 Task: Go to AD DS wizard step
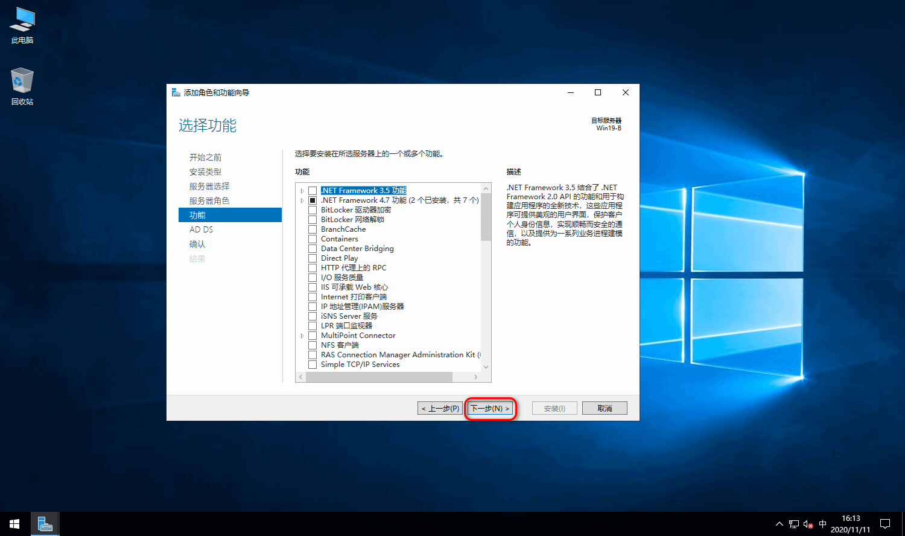[201, 229]
